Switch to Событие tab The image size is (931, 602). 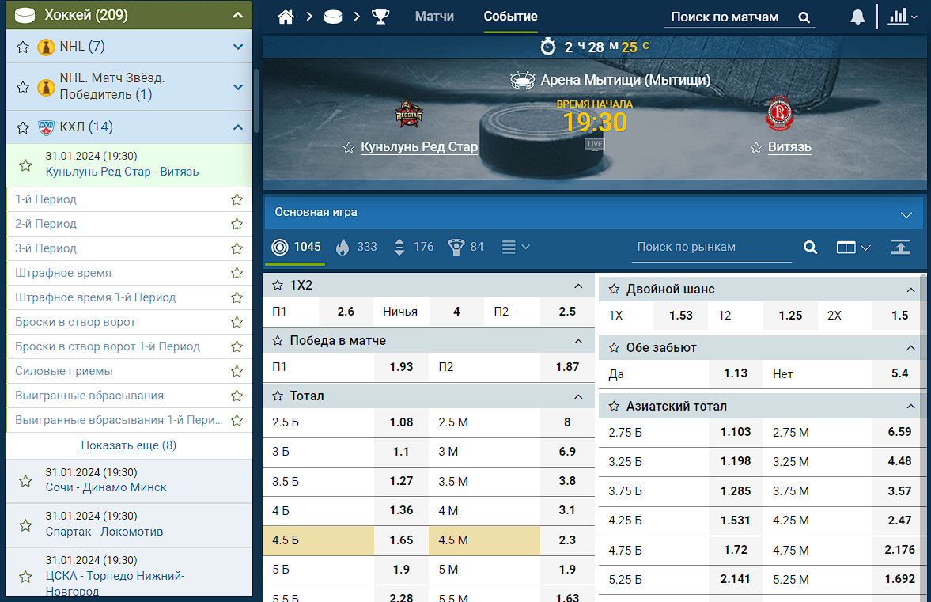511,17
